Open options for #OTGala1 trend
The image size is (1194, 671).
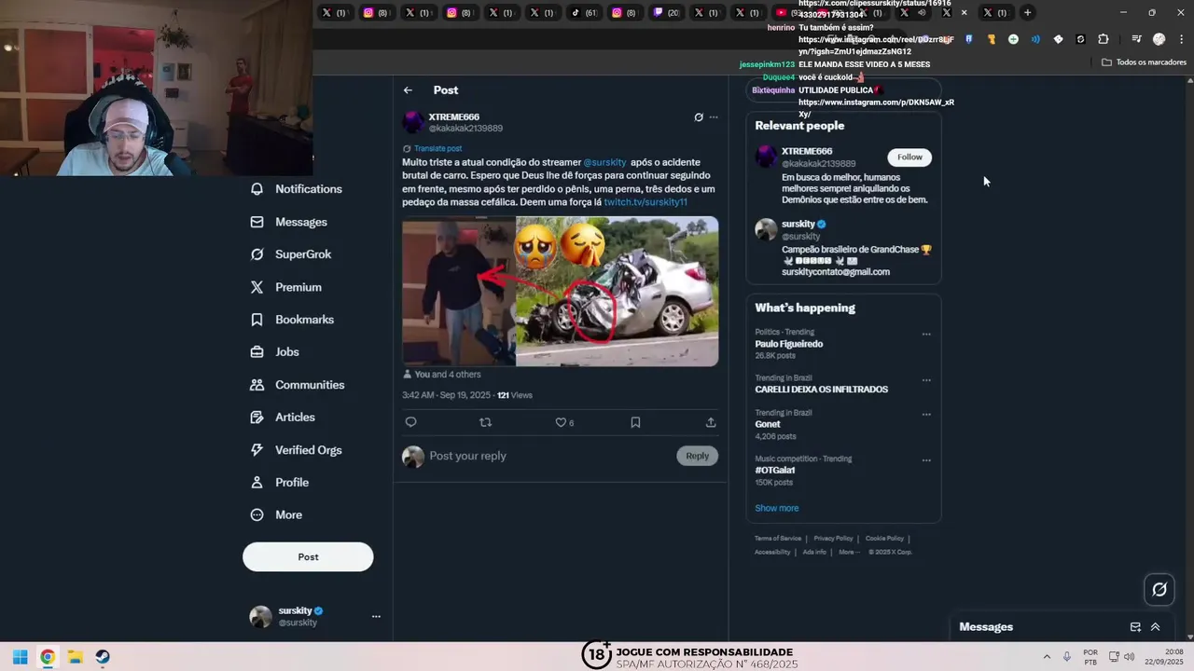[x=926, y=460]
